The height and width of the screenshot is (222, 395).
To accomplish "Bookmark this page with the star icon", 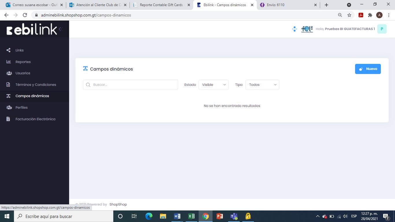I will pyautogui.click(x=349, y=15).
